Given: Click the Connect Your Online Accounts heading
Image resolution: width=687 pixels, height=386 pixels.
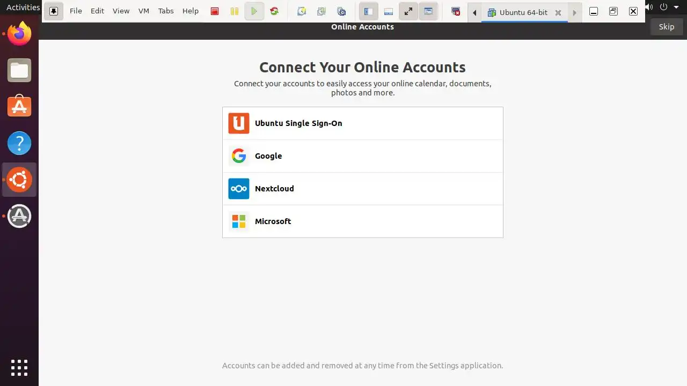Looking at the screenshot, I should (362, 67).
